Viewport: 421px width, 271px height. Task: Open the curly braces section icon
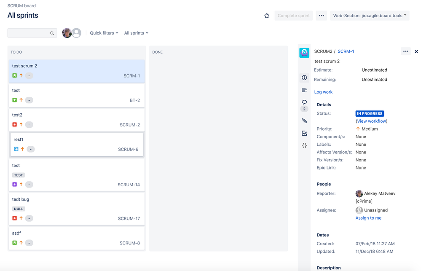(x=304, y=145)
